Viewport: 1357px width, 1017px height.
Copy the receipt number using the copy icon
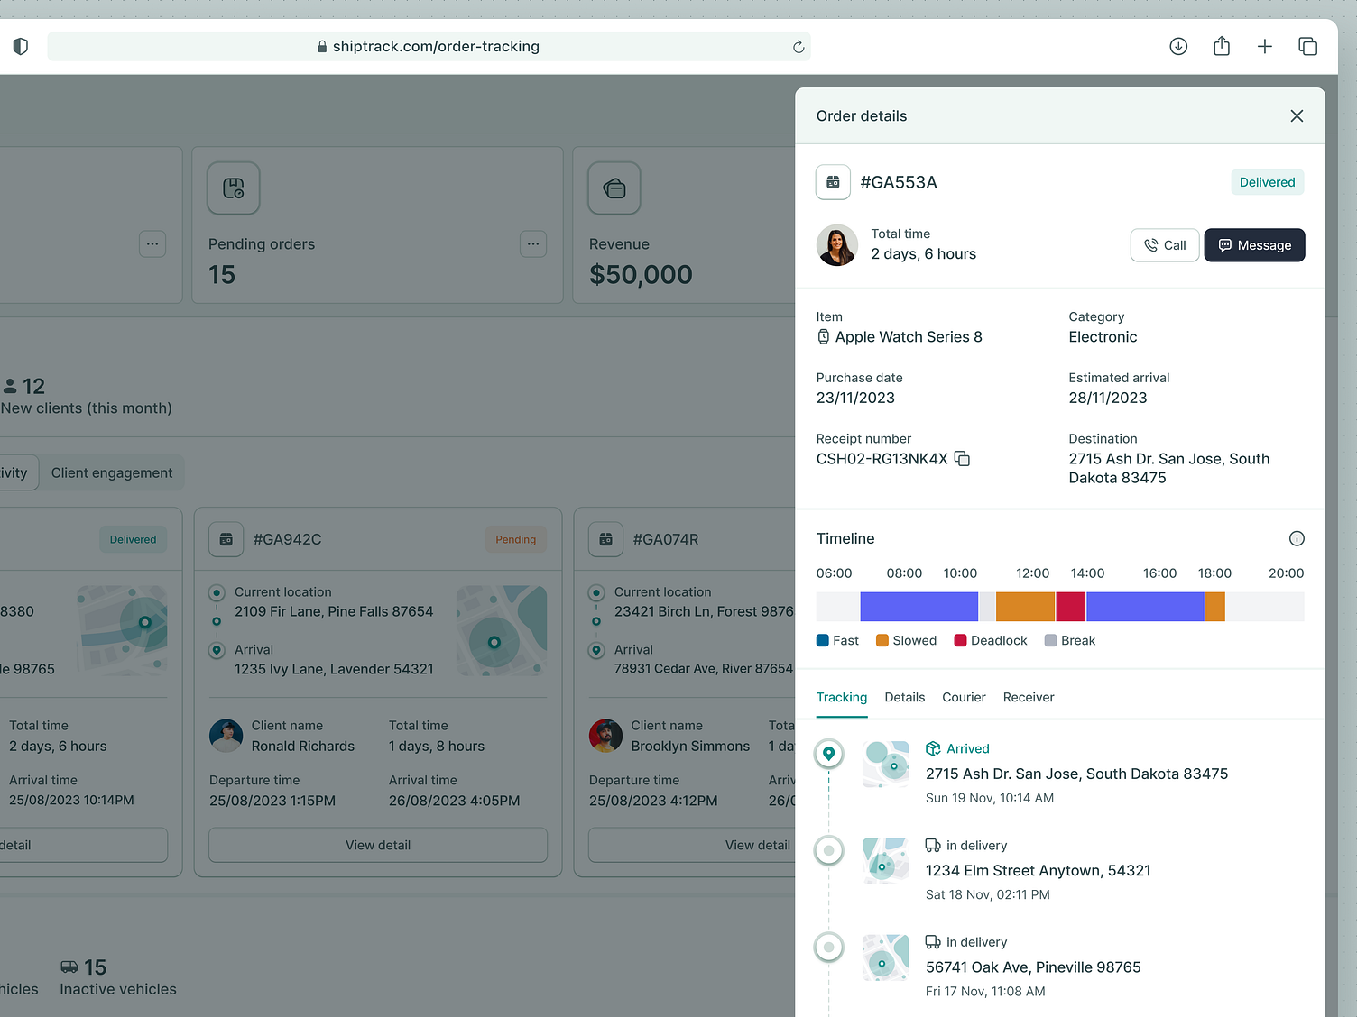coord(962,458)
